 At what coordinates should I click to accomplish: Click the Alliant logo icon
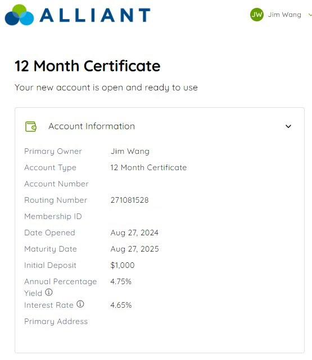point(19,15)
